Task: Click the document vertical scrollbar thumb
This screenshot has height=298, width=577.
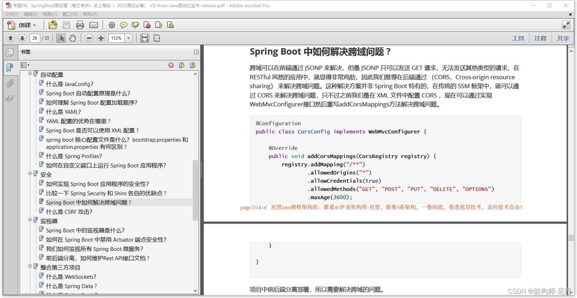Action: click(571, 237)
